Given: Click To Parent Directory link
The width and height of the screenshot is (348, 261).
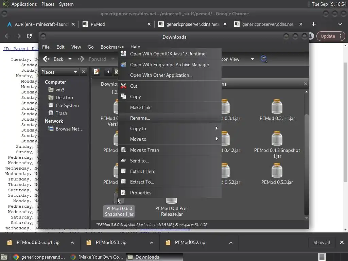Looking at the screenshot, I should point(20,49).
